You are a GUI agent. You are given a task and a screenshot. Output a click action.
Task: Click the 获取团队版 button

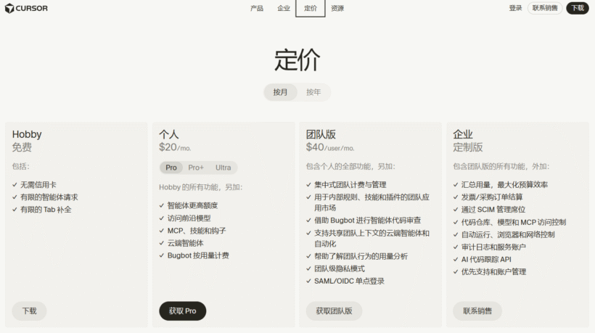point(334,311)
